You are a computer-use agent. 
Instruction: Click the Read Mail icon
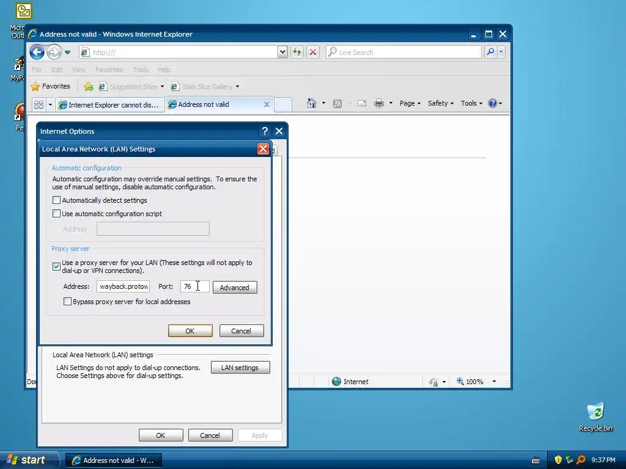tap(362, 104)
